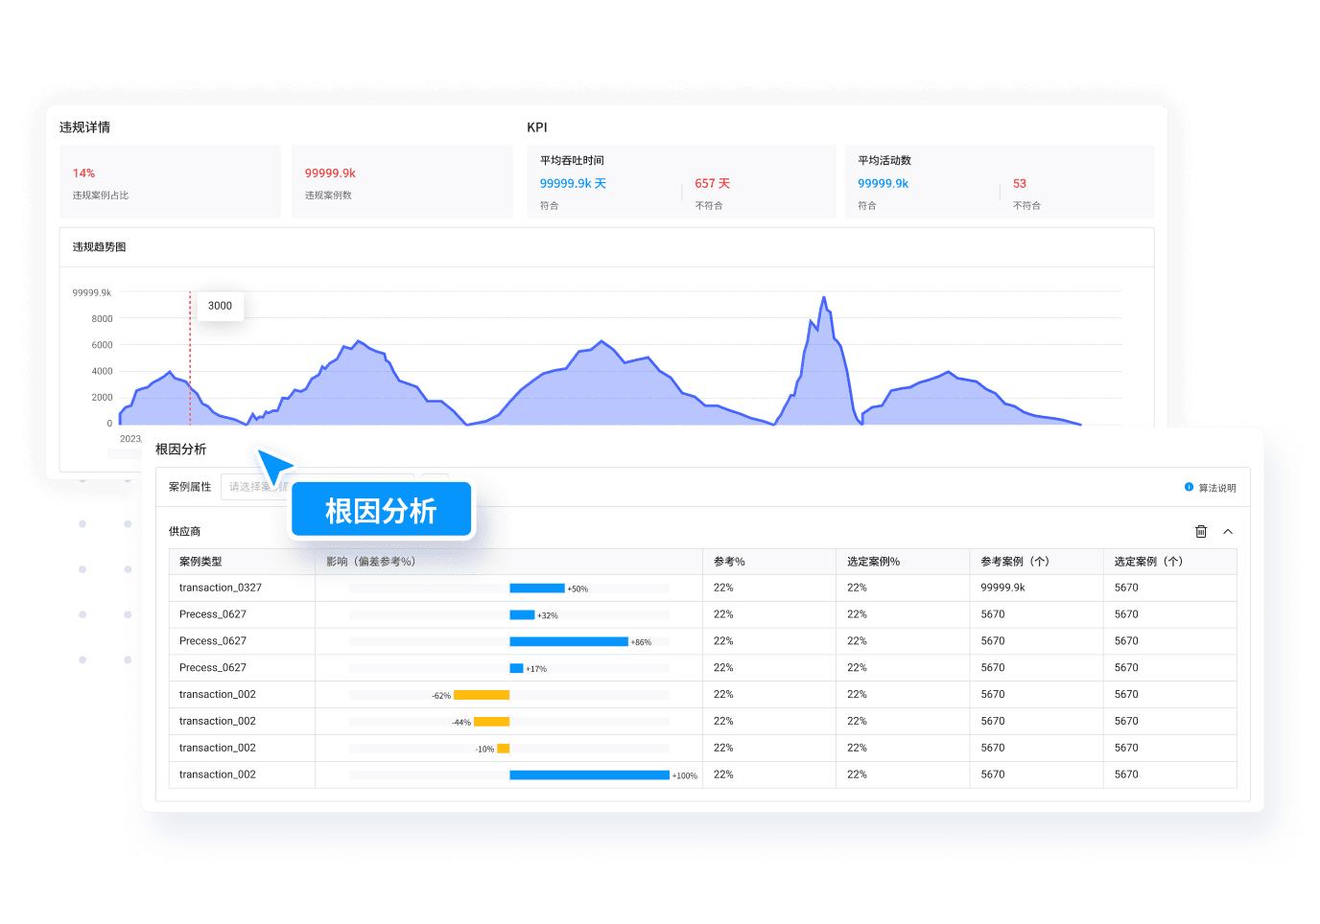Image resolution: width=1320 pixels, height=924 pixels.
Task: Click the 平均吞吐时间 label
Action: [572, 160]
